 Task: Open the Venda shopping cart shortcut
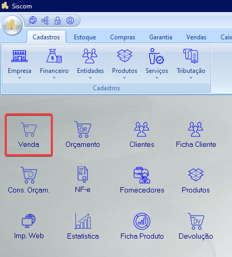coord(29,135)
